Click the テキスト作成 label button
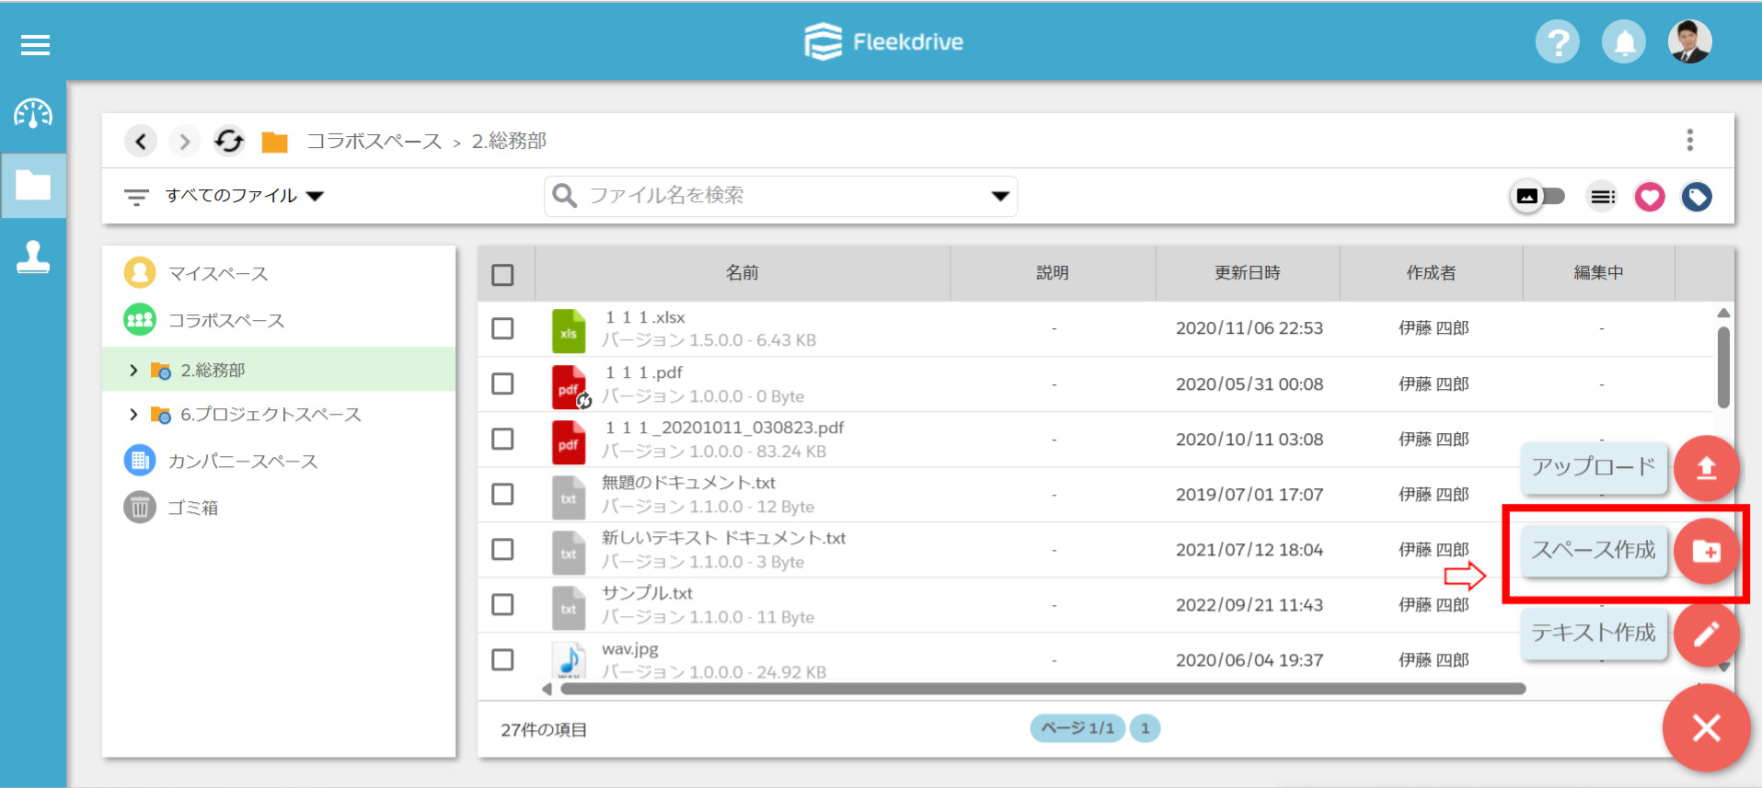Screen dimensions: 1762x788 tap(1594, 634)
